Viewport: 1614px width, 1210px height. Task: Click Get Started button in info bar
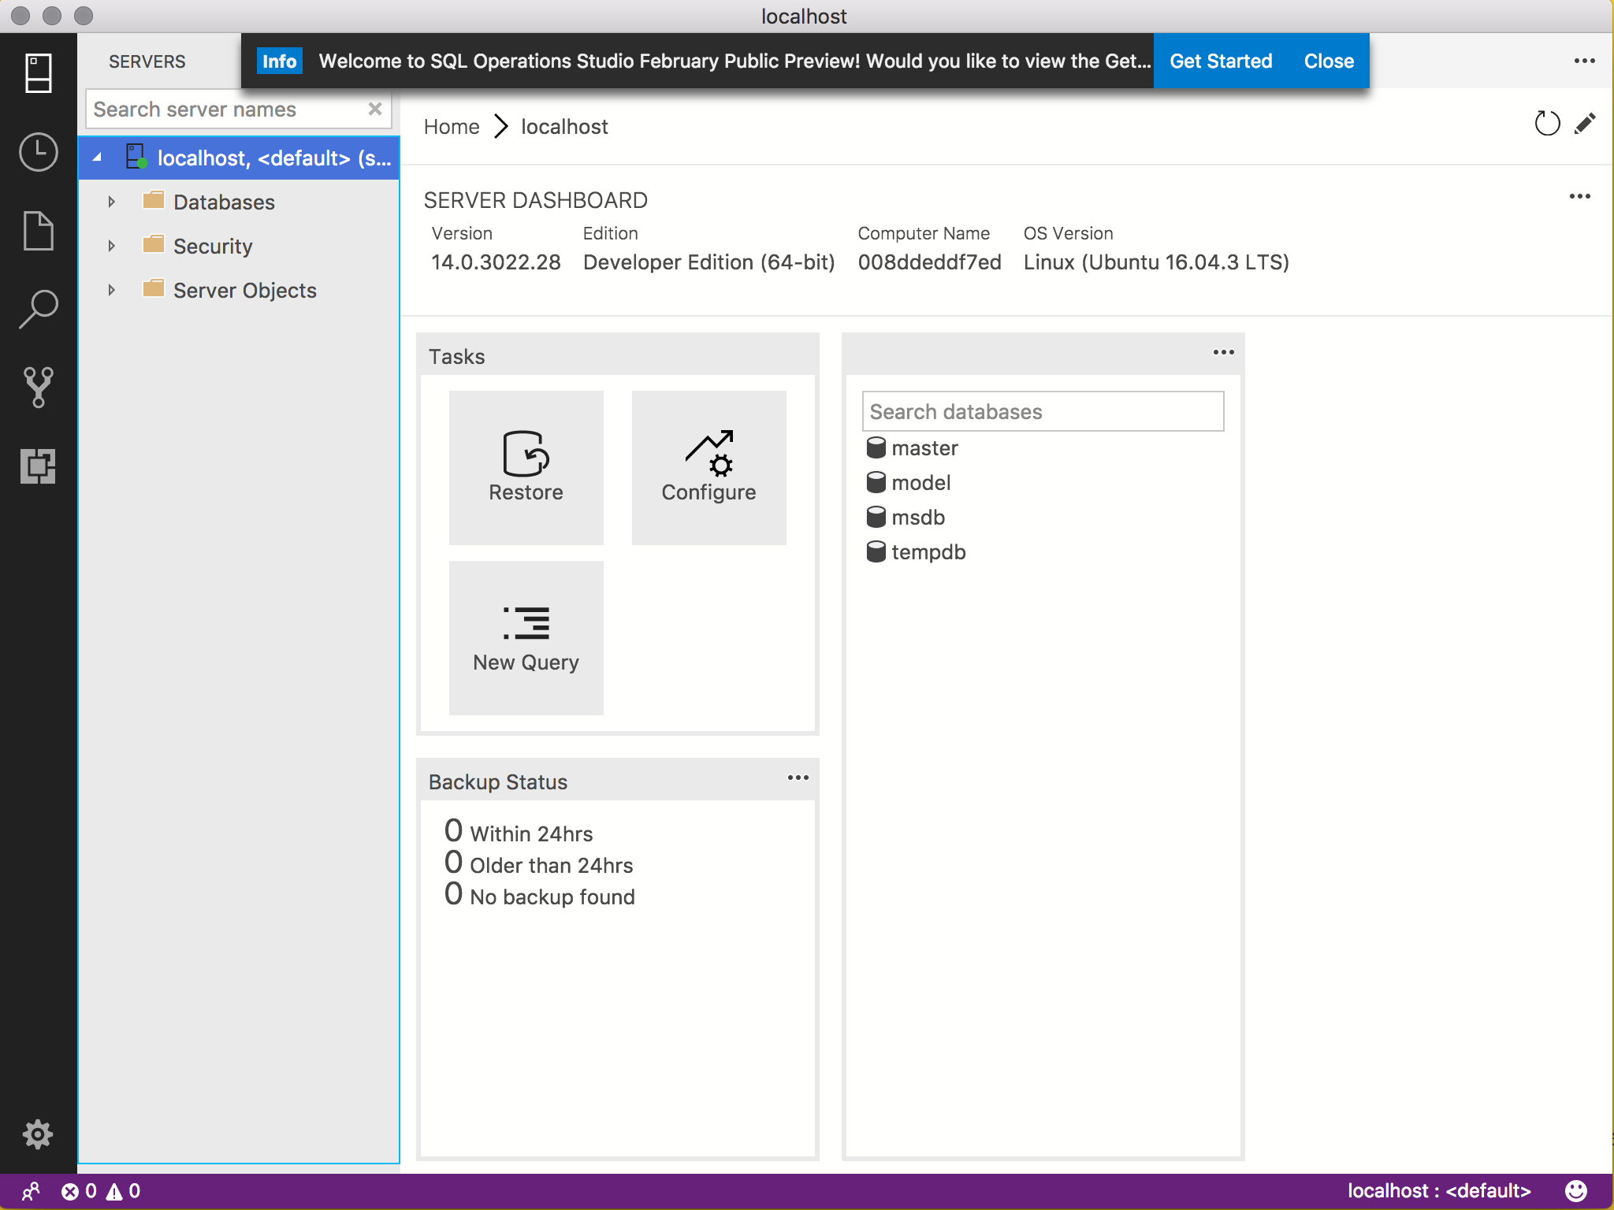(1220, 61)
